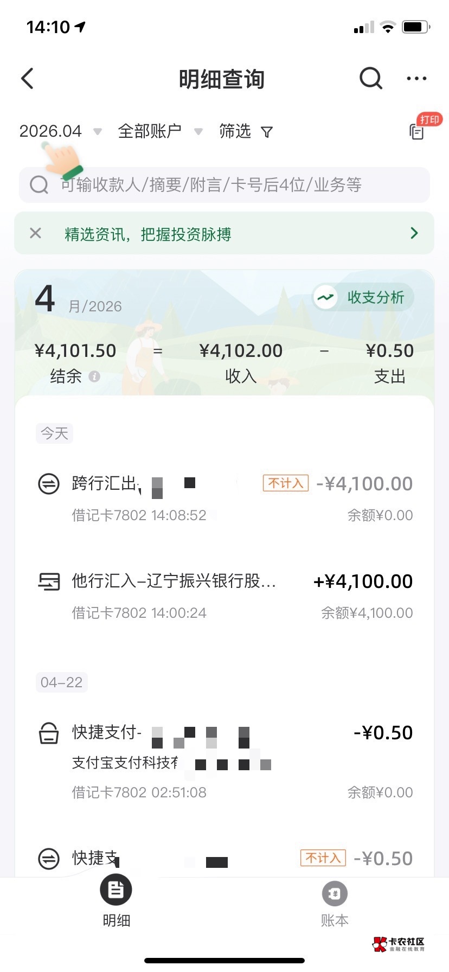Tap the balance info icon beside 结余
The width and height of the screenshot is (449, 972).
(94, 376)
